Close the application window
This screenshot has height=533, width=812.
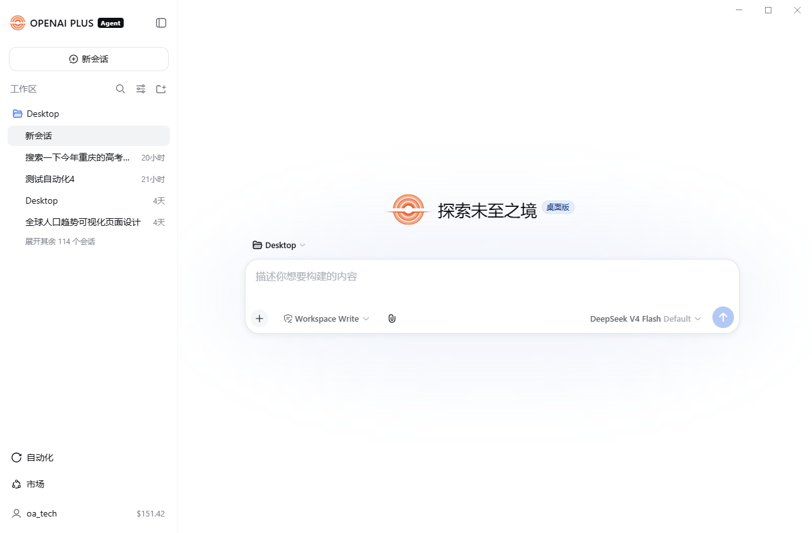(797, 10)
